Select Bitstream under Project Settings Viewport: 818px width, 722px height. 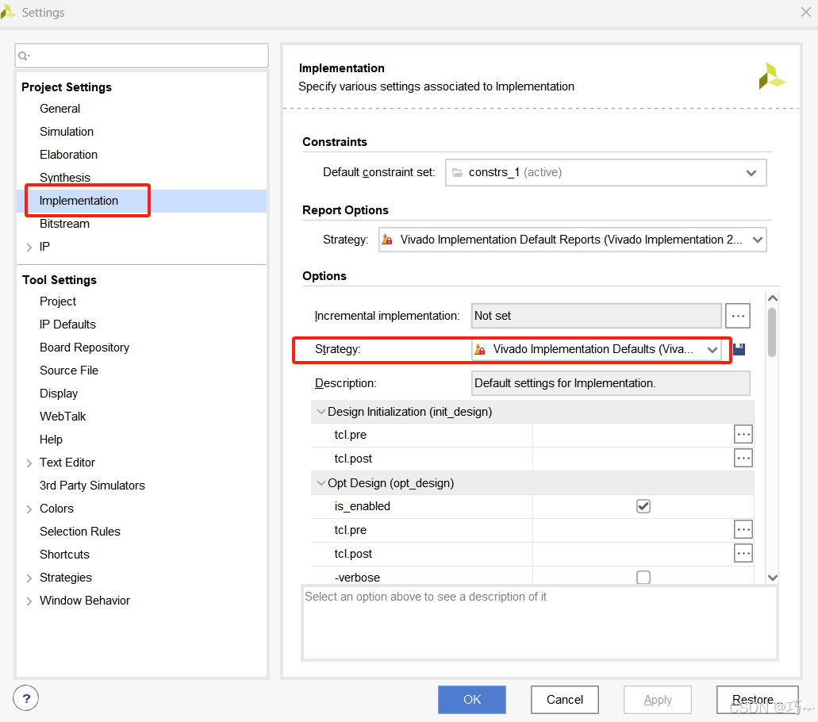65,223
